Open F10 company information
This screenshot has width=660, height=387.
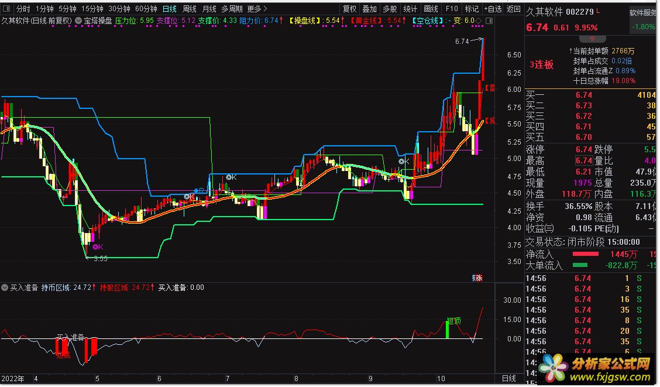[x=452, y=9]
